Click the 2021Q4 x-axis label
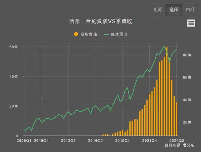 150,141
